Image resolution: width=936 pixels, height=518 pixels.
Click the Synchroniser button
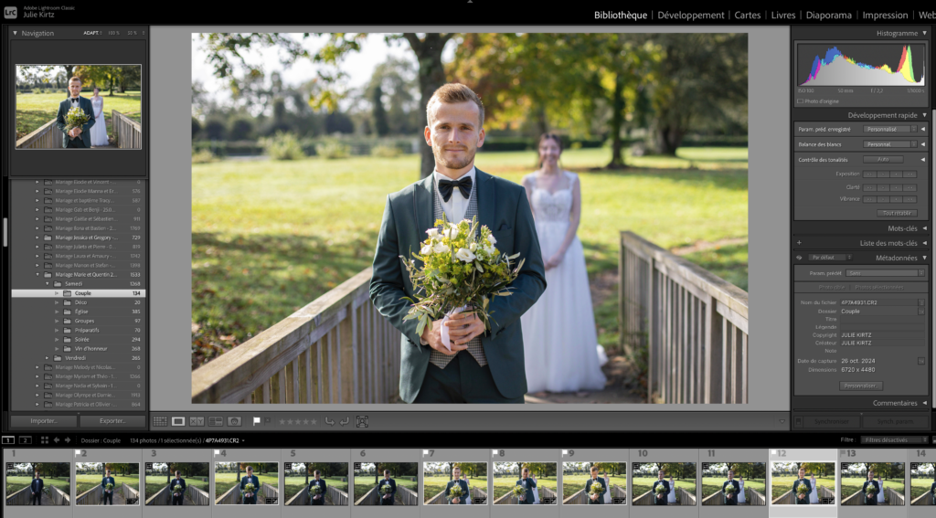[x=831, y=421]
